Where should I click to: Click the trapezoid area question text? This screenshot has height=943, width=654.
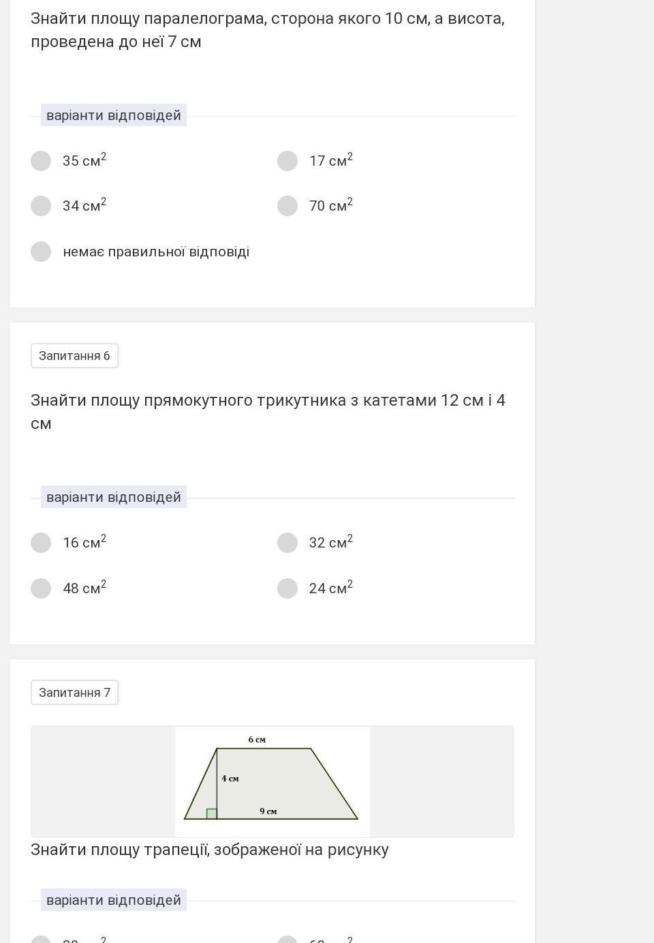[210, 850]
